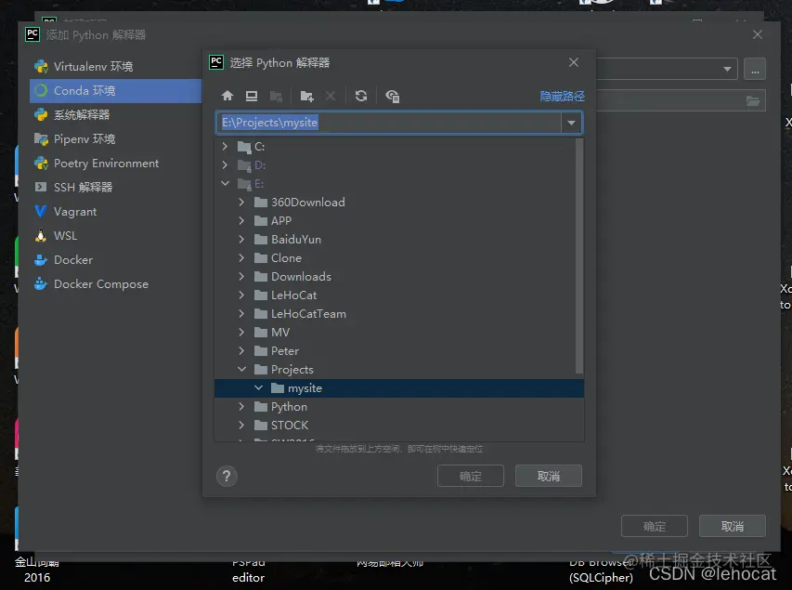Open the interpreter combo box dropdown arrow
The width and height of the screenshot is (792, 590).
727,70
